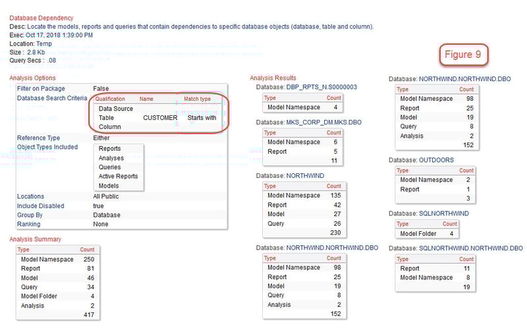527x328 pixels.
Task: Click the 'Ranking' label
Action: pyautogui.click(x=28, y=224)
